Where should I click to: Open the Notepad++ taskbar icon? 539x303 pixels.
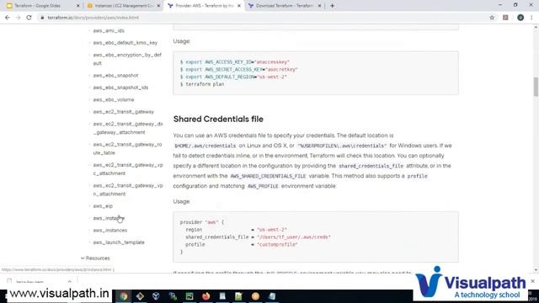238,296
